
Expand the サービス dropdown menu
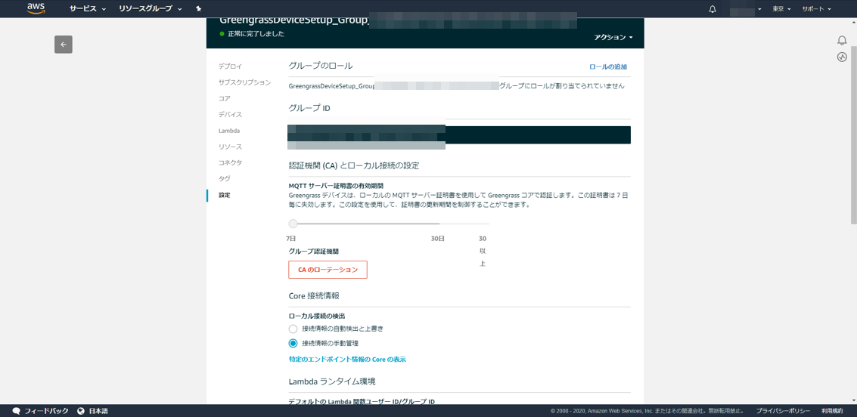click(88, 9)
